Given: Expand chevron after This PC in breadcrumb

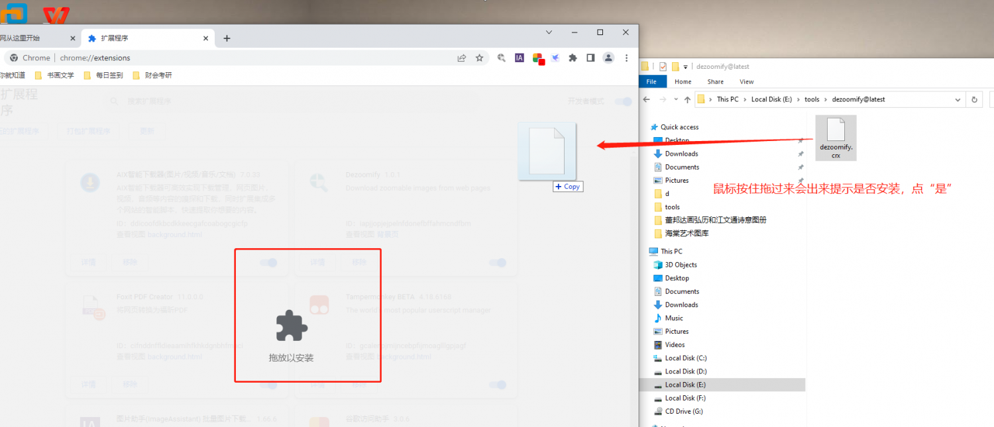Looking at the screenshot, I should pos(745,99).
